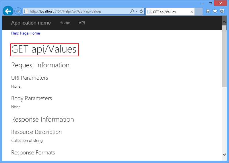Click the Response Formats heading
Viewport: 229px width, 163px height.
click(33, 152)
